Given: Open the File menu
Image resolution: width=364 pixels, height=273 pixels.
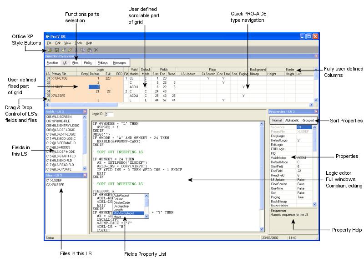Looking at the screenshot, I should pyautogui.click(x=49, y=43).
